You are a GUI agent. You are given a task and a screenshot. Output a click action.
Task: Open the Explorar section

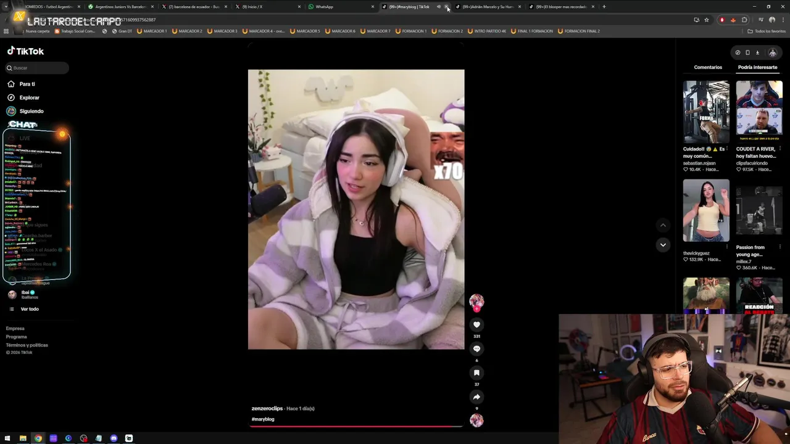point(23,97)
